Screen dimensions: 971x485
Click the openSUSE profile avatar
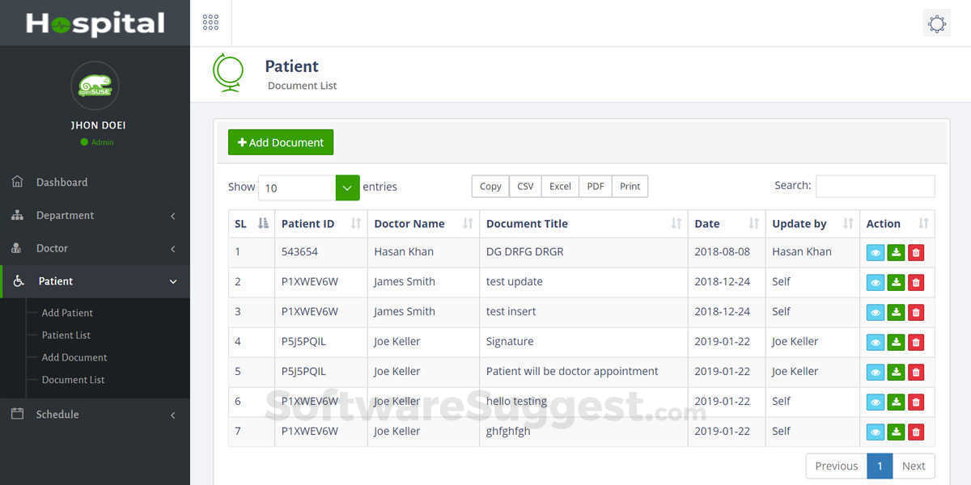[95, 86]
